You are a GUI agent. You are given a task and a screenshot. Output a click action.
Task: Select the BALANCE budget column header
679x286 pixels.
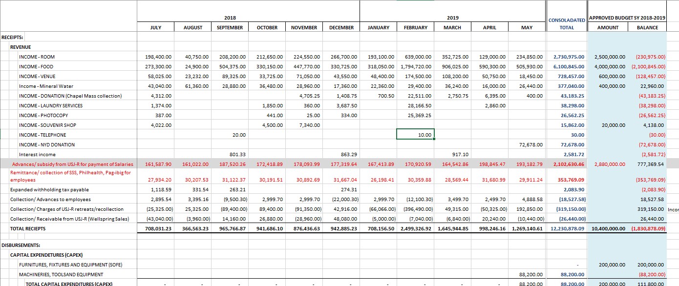647,28
